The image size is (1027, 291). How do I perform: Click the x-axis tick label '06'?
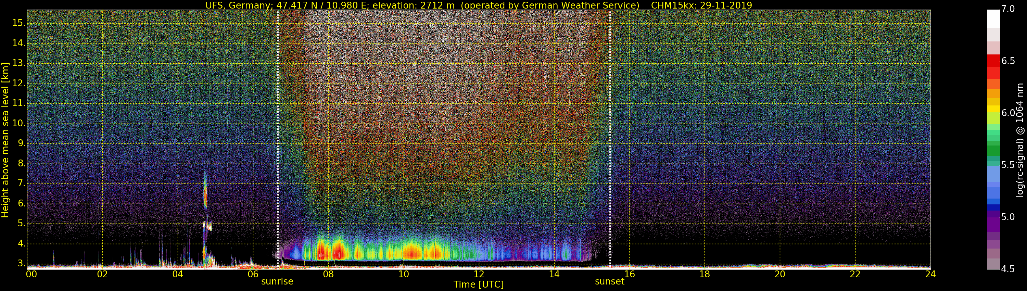point(253,274)
